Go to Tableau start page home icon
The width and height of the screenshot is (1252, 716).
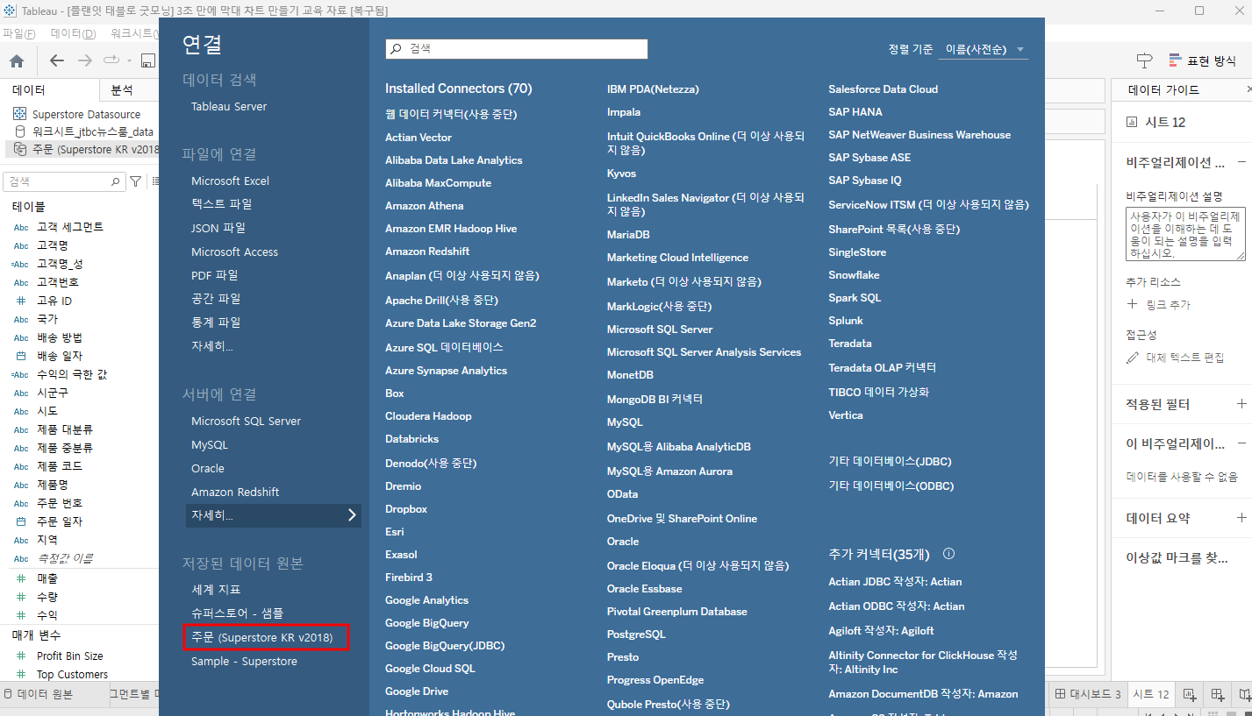coord(17,60)
